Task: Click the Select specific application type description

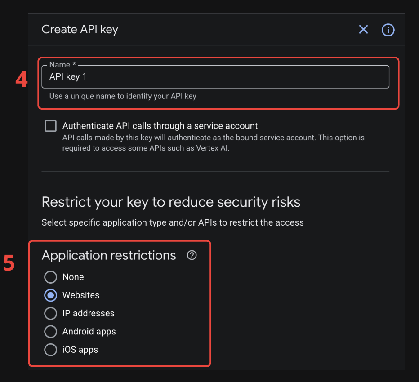Action: (173, 222)
